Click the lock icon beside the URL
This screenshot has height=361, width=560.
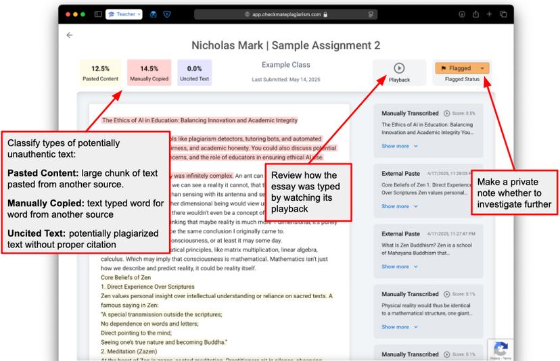point(325,14)
